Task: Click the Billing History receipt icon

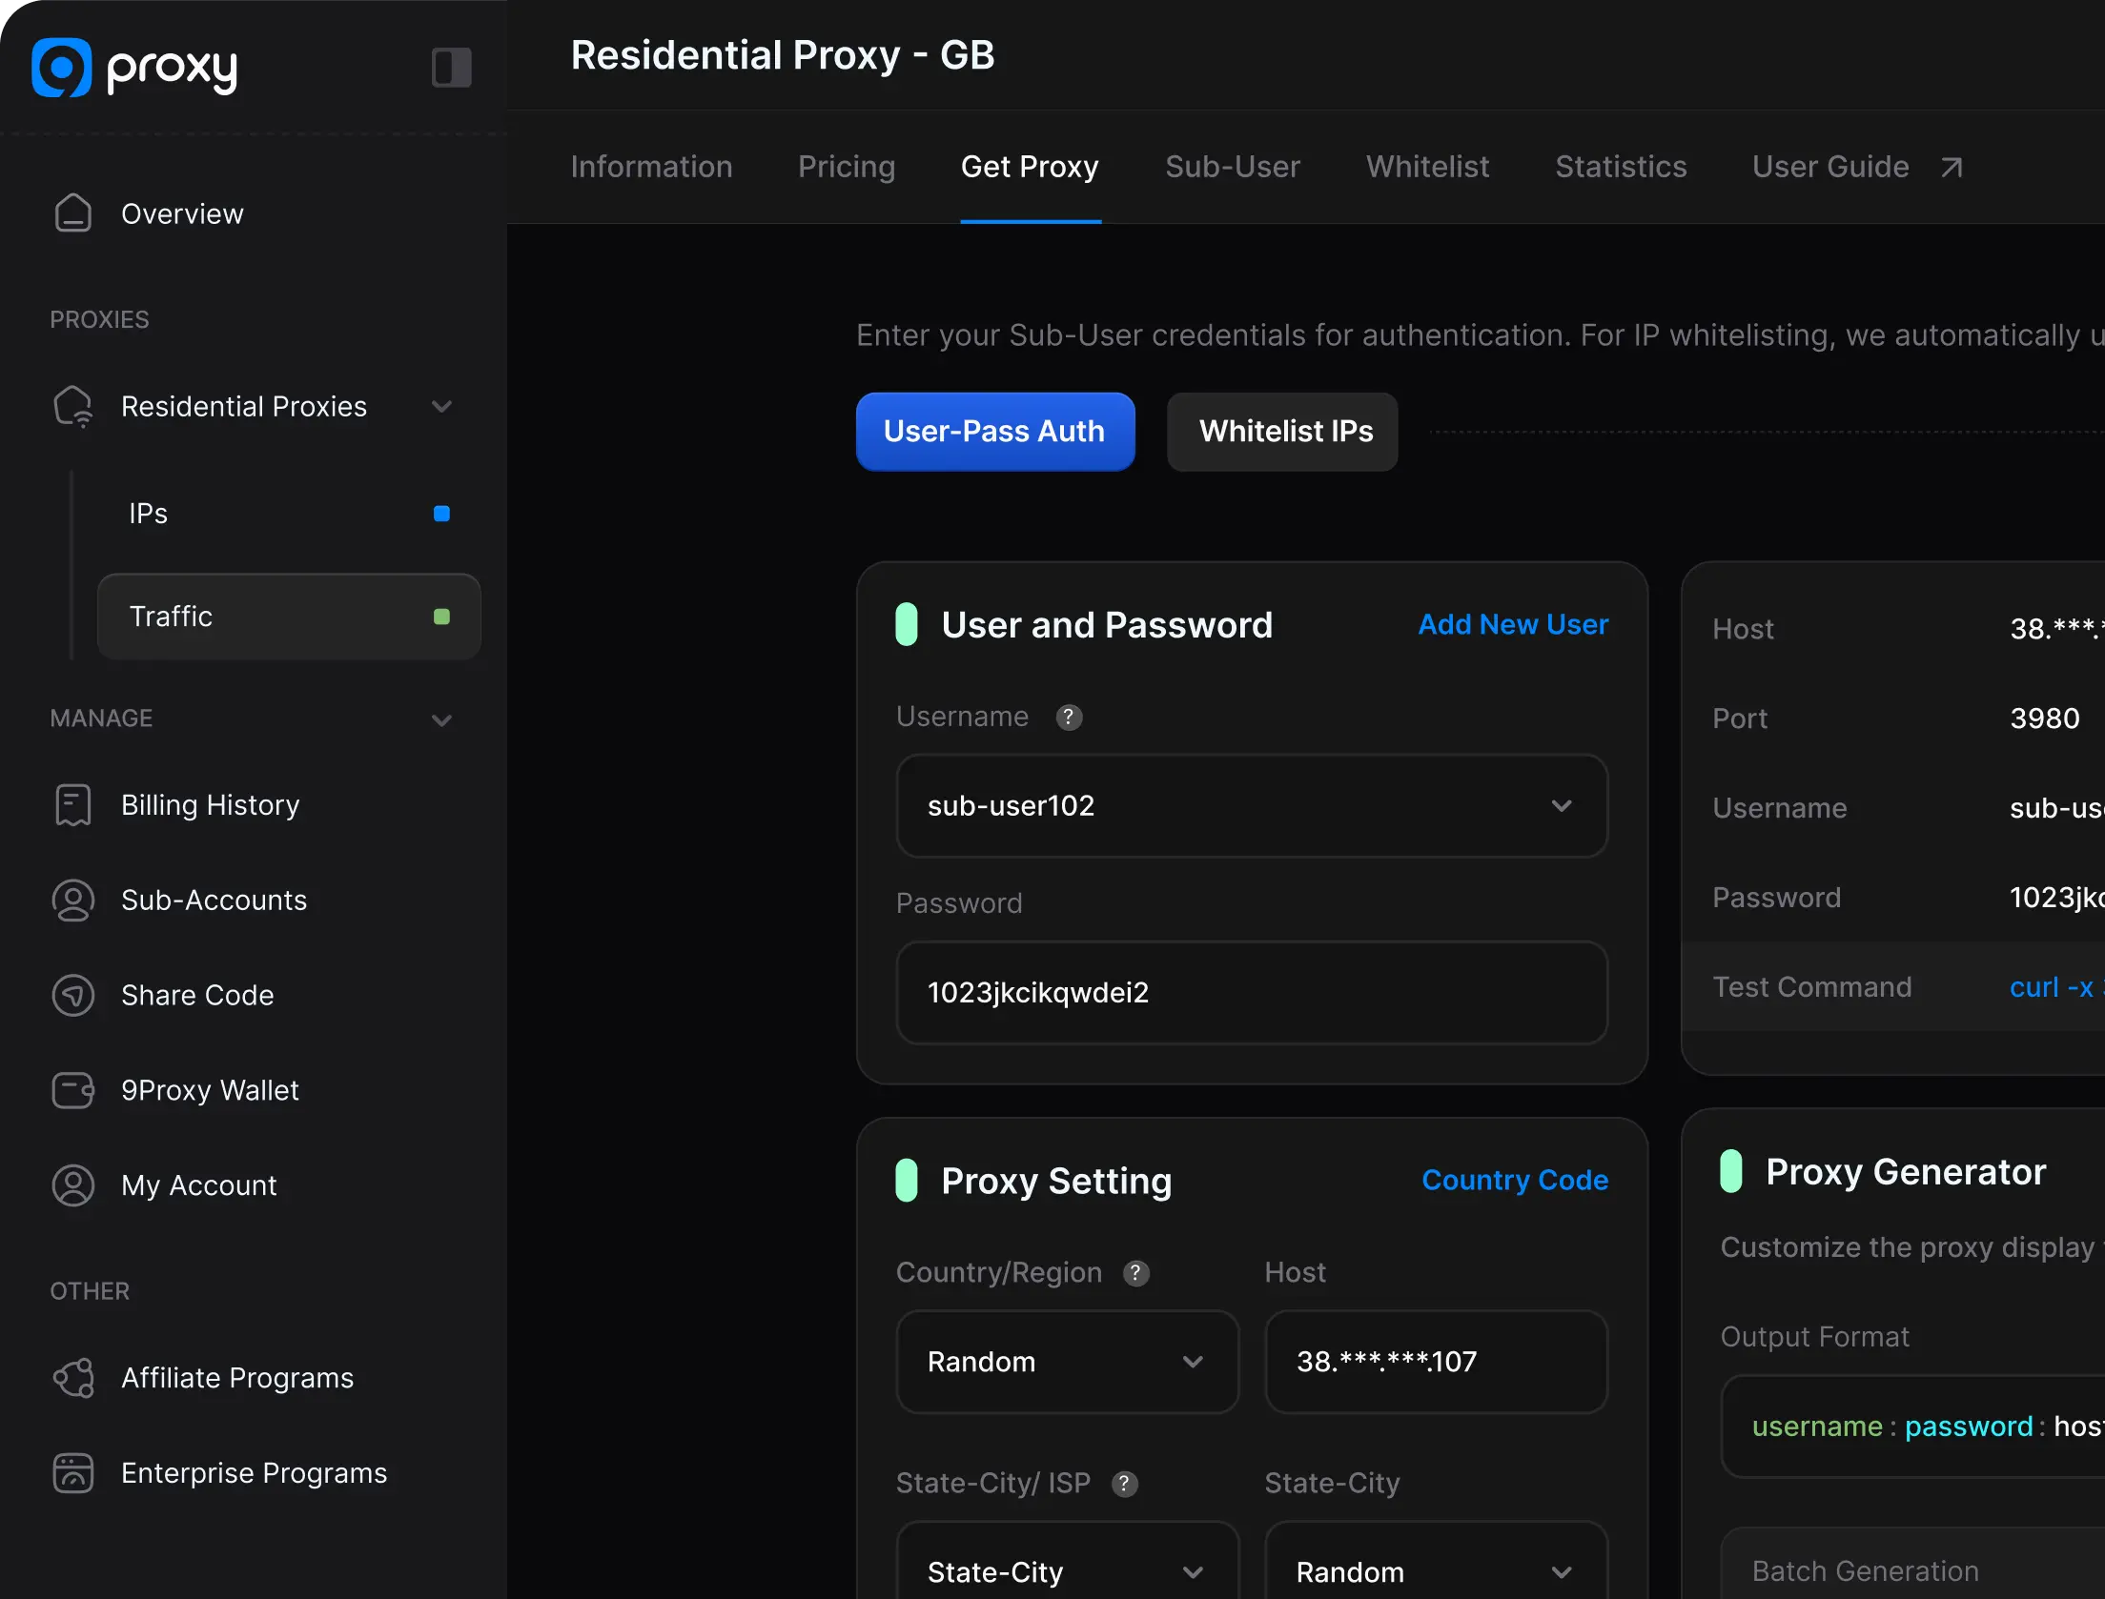Action: tap(73, 805)
